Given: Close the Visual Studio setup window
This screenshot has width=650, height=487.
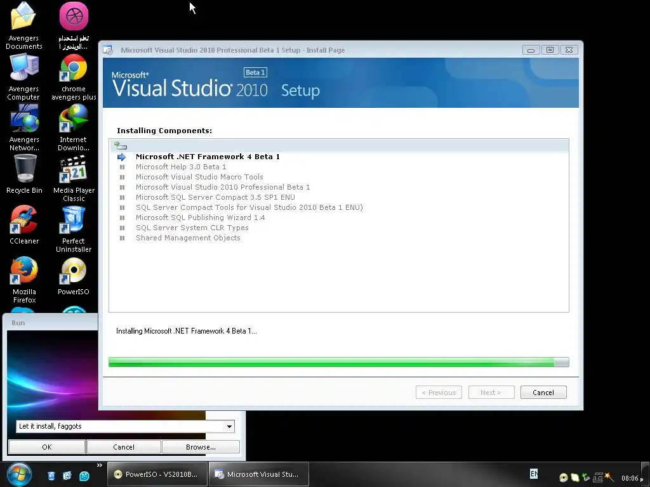Looking at the screenshot, I should (x=569, y=49).
